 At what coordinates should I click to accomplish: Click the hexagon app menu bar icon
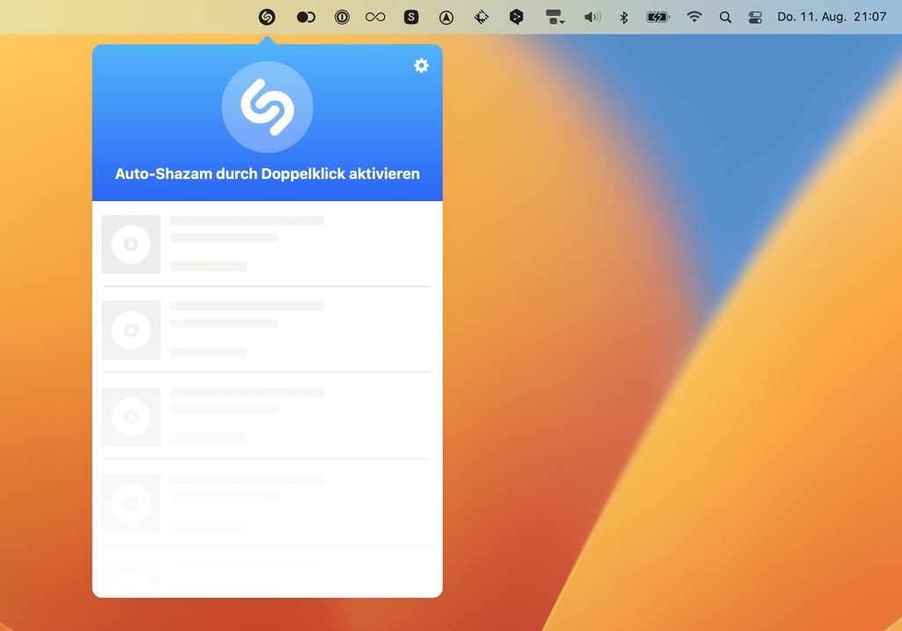click(x=517, y=17)
